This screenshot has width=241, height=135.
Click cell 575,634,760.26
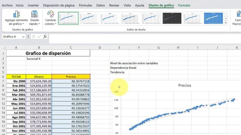(x=39, y=81)
